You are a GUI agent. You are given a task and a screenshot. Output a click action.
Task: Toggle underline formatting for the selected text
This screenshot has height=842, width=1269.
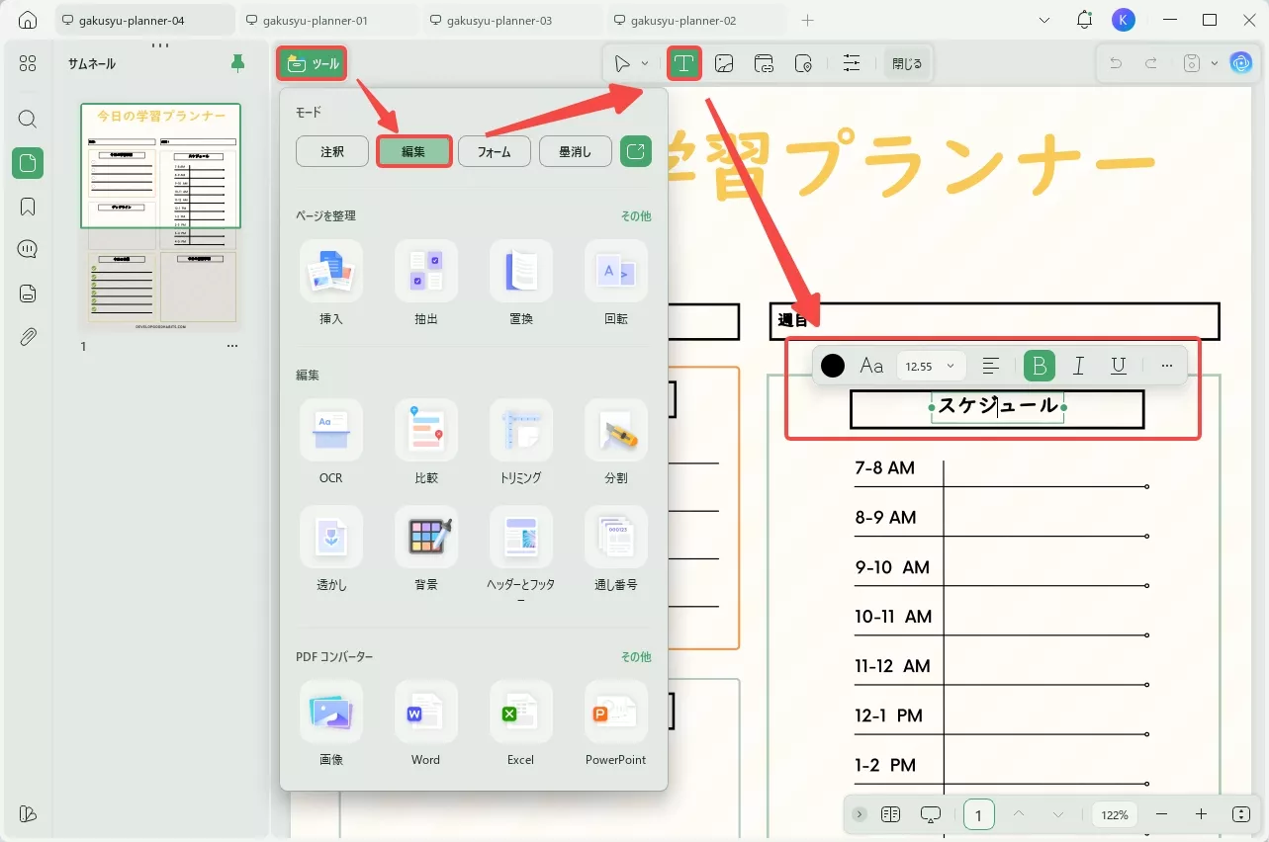(x=1118, y=365)
